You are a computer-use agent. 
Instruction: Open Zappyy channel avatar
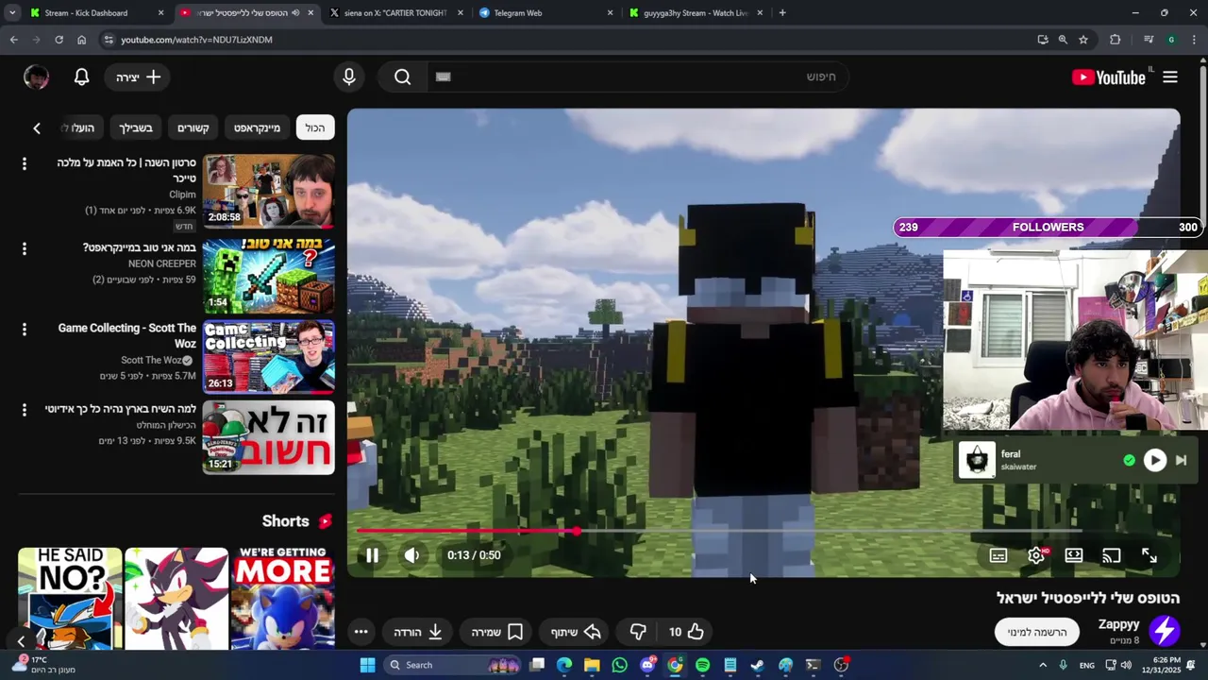[x=1165, y=631]
